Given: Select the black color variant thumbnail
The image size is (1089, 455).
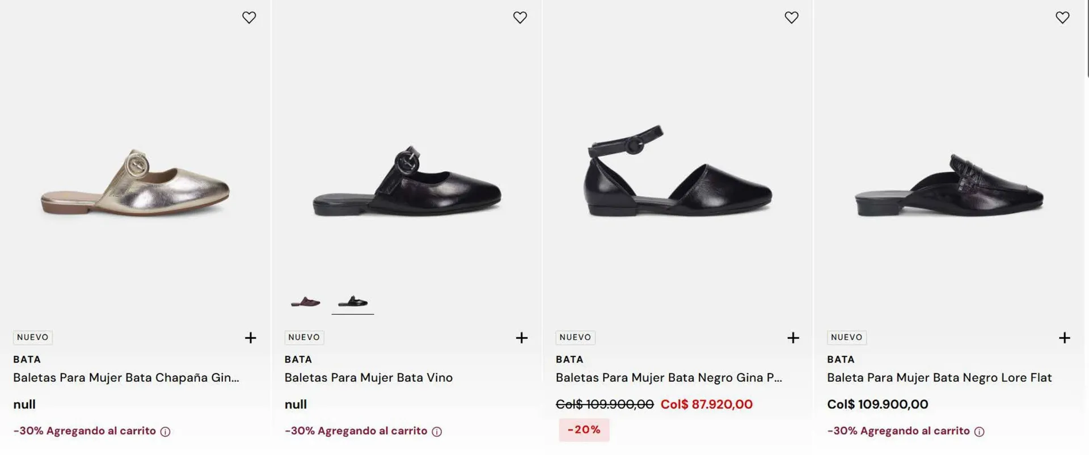Looking at the screenshot, I should [x=353, y=302].
